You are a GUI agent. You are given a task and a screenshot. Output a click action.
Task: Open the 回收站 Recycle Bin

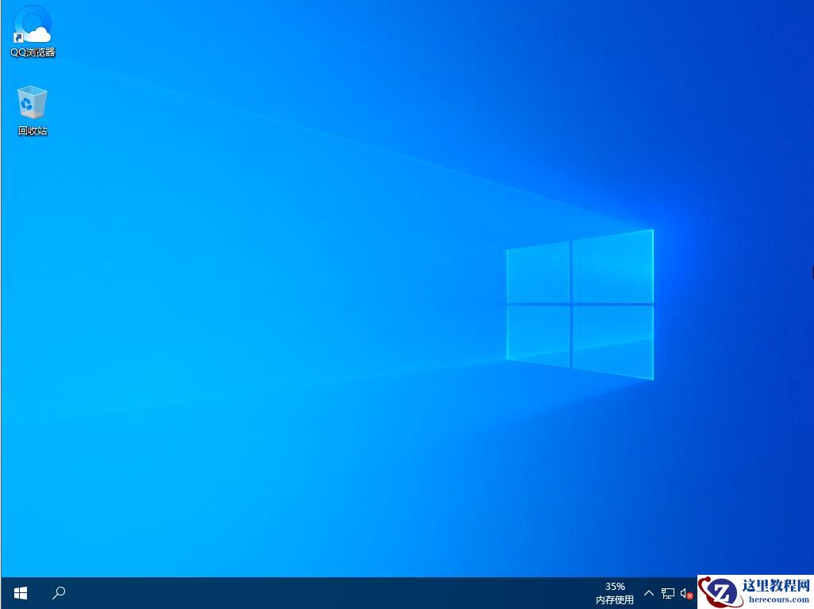(x=32, y=103)
